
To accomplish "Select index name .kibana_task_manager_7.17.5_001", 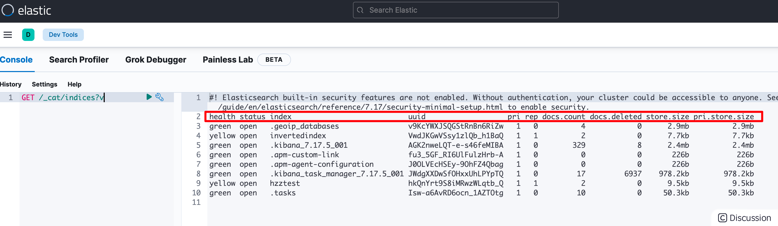I will [x=337, y=174].
